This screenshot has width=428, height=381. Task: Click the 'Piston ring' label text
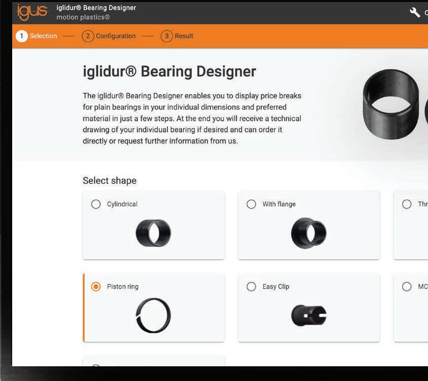point(123,287)
